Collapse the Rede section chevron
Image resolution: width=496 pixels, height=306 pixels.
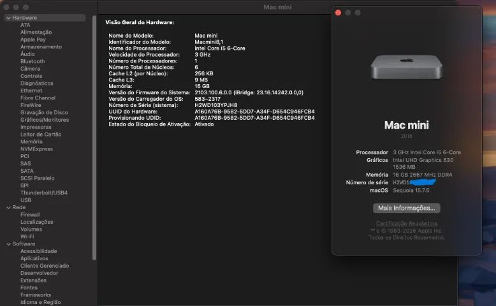8,208
